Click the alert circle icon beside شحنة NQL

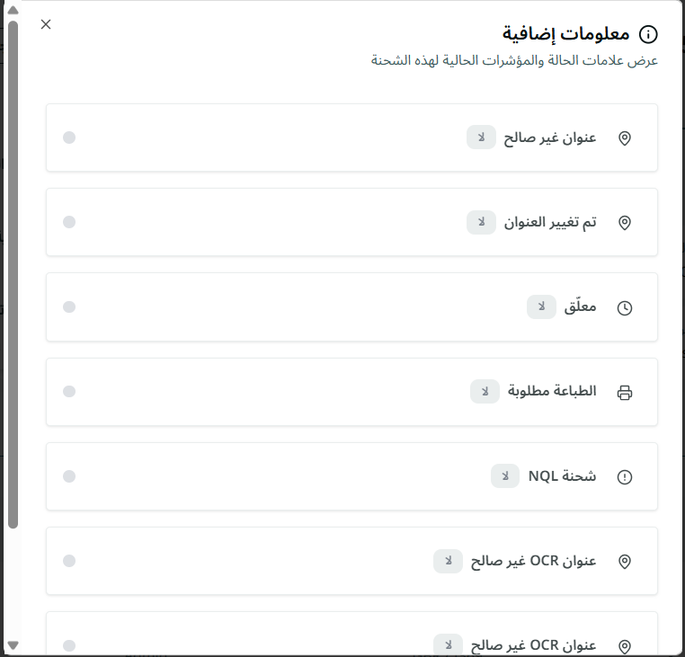[x=625, y=476]
